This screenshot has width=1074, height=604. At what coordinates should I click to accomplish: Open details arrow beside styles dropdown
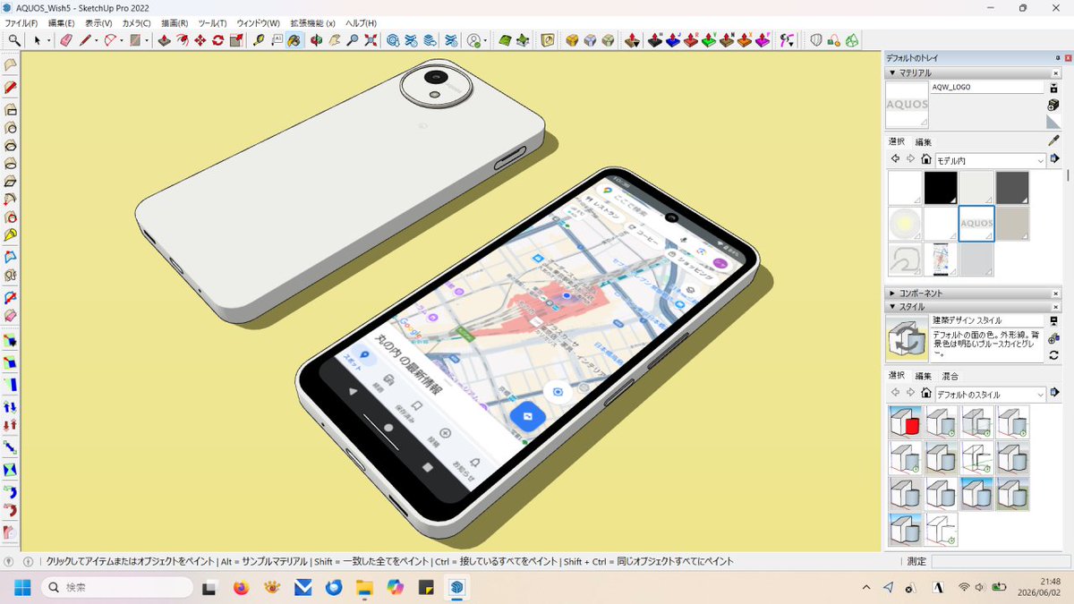coord(1055,393)
